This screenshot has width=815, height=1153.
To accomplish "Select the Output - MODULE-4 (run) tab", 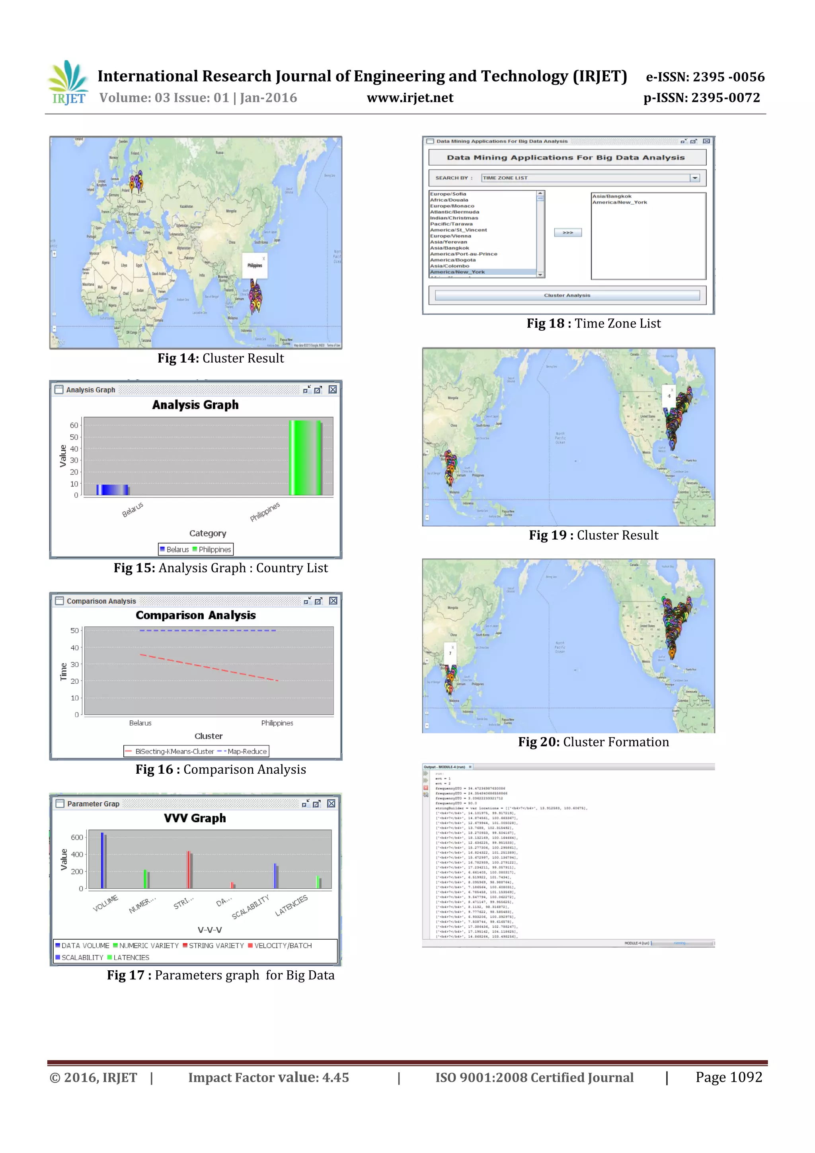I will (x=445, y=767).
